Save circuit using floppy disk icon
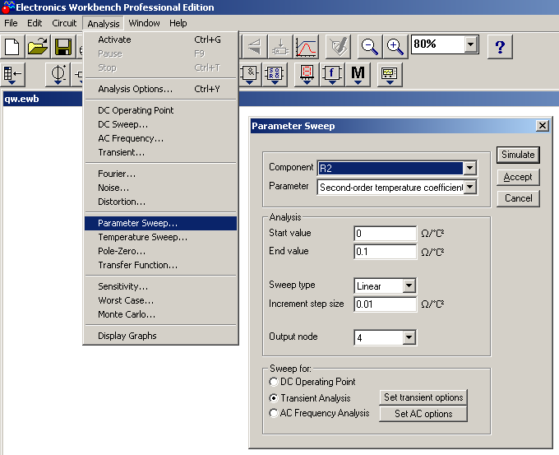Viewport: 559px width, 455px height. pos(63,47)
